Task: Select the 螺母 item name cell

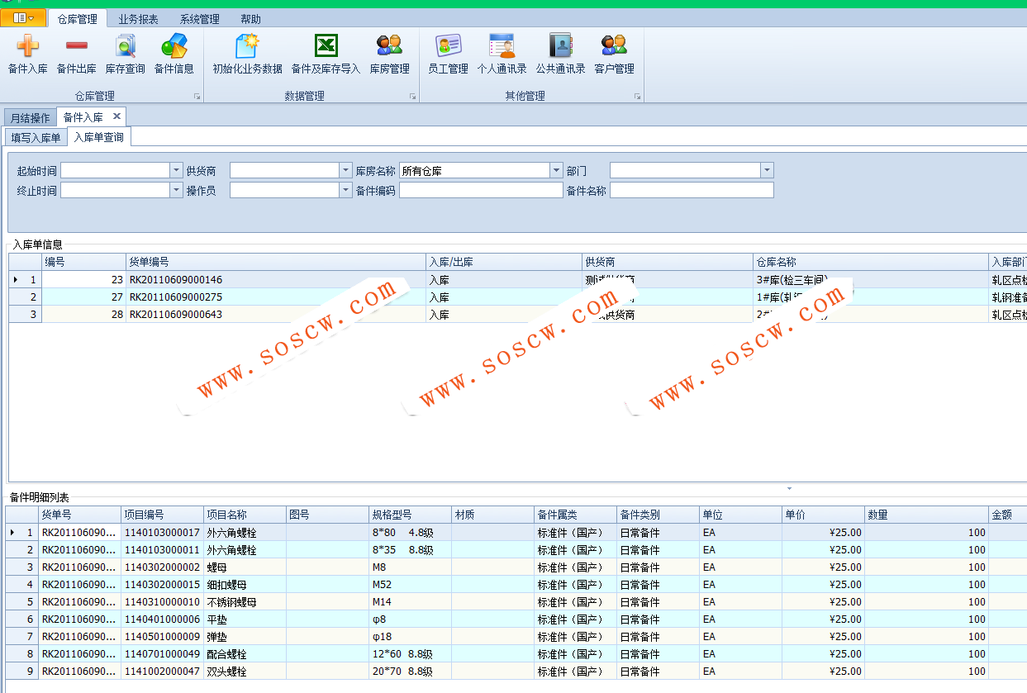Action: click(x=245, y=567)
